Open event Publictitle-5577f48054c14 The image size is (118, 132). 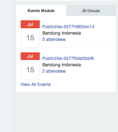(x=68, y=27)
